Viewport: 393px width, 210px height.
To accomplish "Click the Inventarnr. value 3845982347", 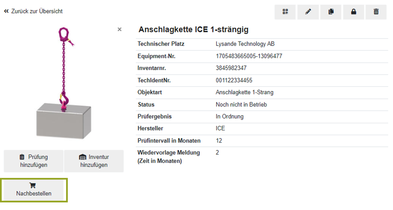I will click(231, 68).
